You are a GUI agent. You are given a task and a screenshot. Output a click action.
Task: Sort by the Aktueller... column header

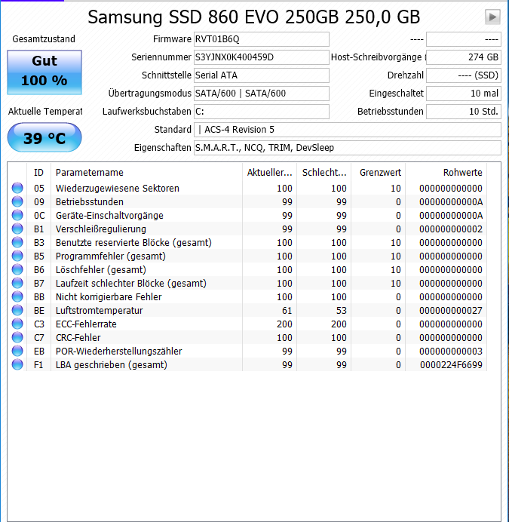pos(269,173)
